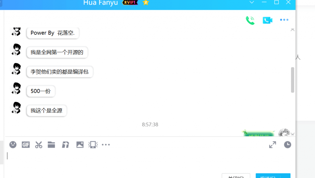Open the title bar chevron dropdown
The image size is (315, 178).
(x=252, y=2)
